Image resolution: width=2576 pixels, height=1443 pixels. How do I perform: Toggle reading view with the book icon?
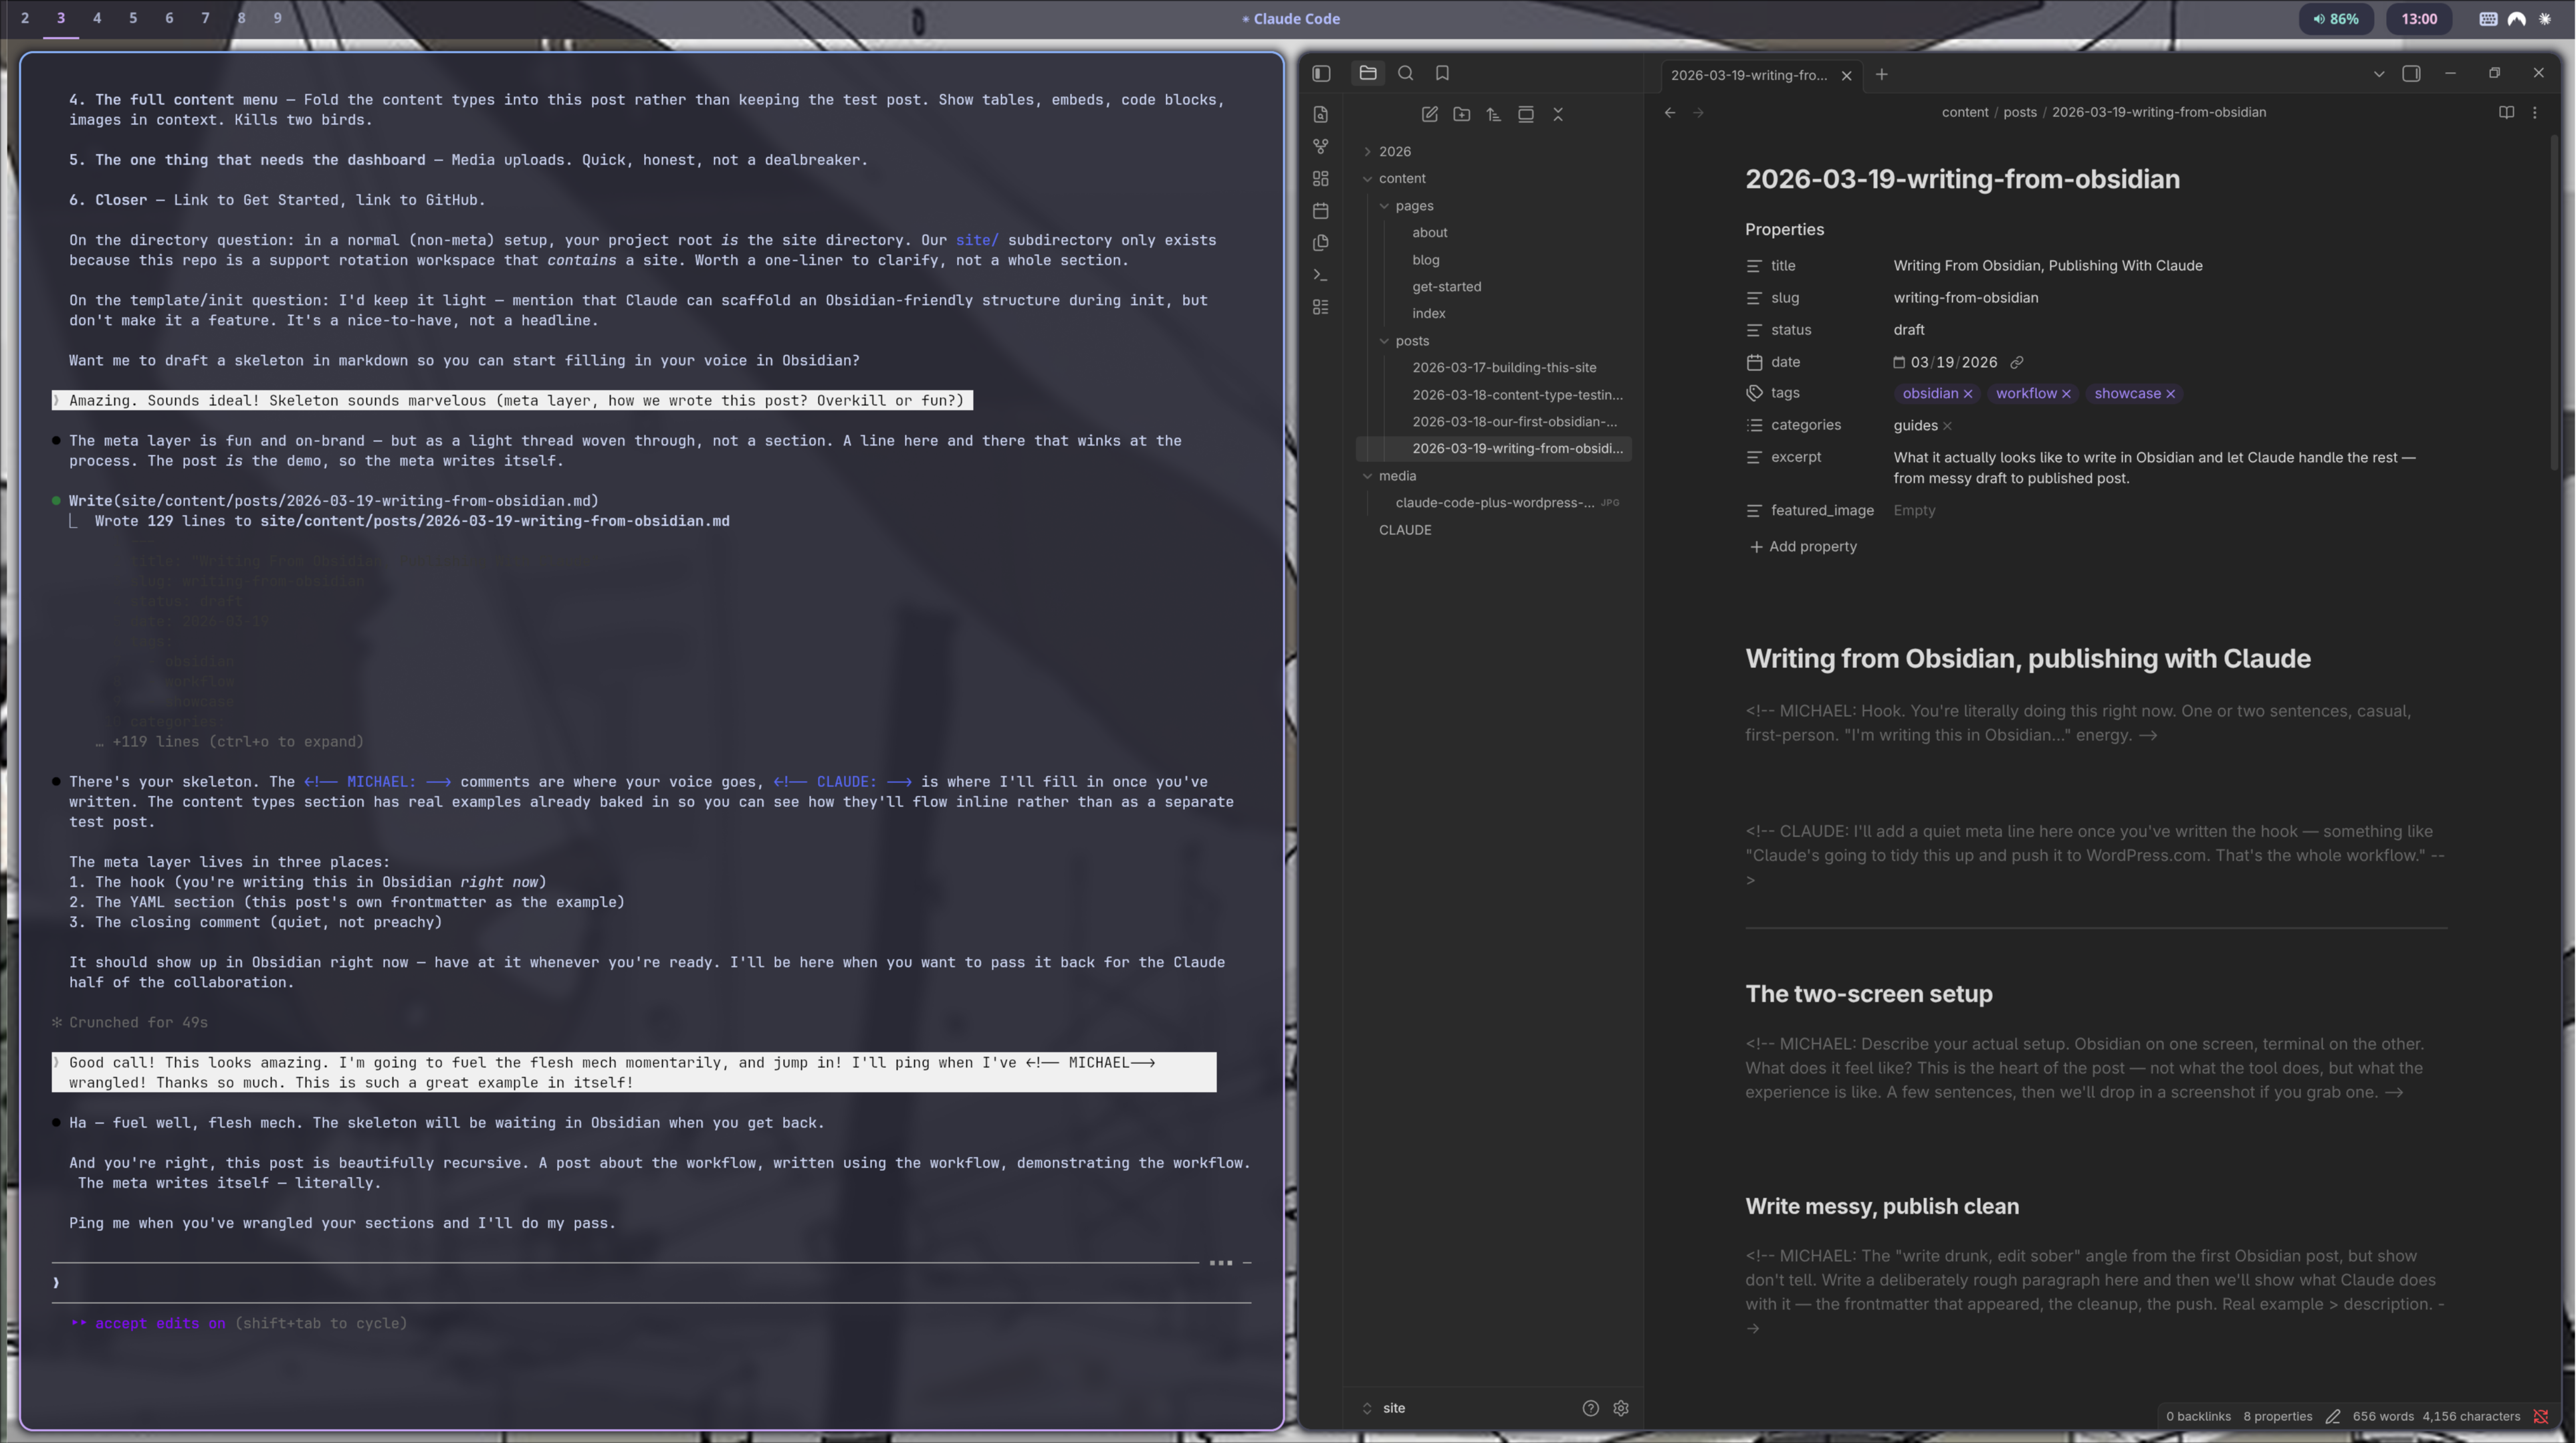pos(2506,112)
